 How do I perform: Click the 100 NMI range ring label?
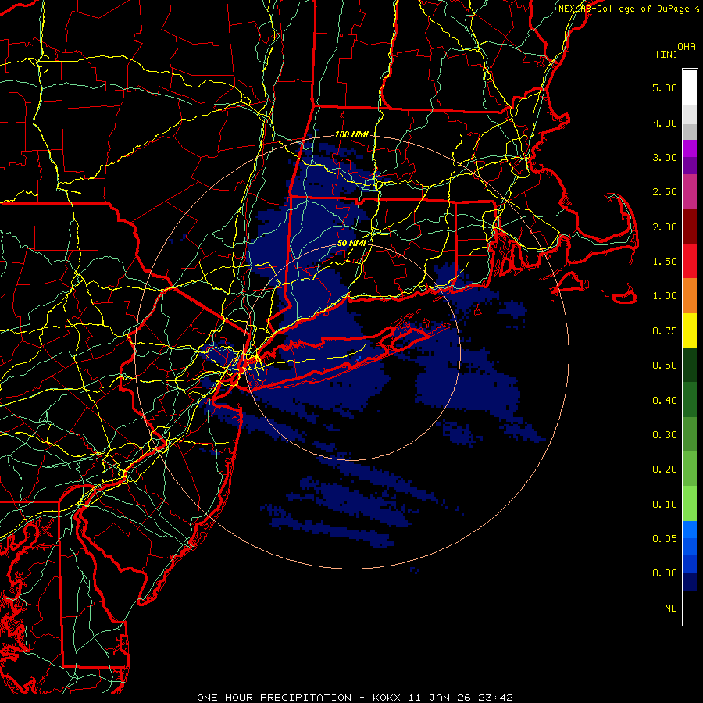tap(351, 134)
